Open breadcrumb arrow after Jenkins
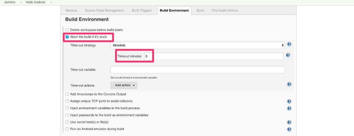354x136 pixels. (21, 2)
